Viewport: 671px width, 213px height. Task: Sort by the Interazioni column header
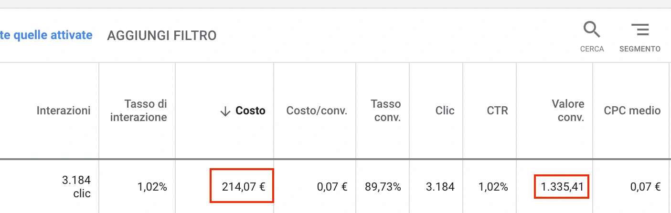coord(64,111)
